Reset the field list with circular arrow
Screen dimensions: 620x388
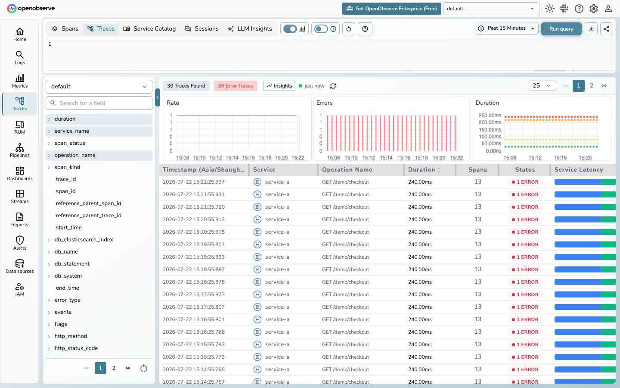[144, 368]
